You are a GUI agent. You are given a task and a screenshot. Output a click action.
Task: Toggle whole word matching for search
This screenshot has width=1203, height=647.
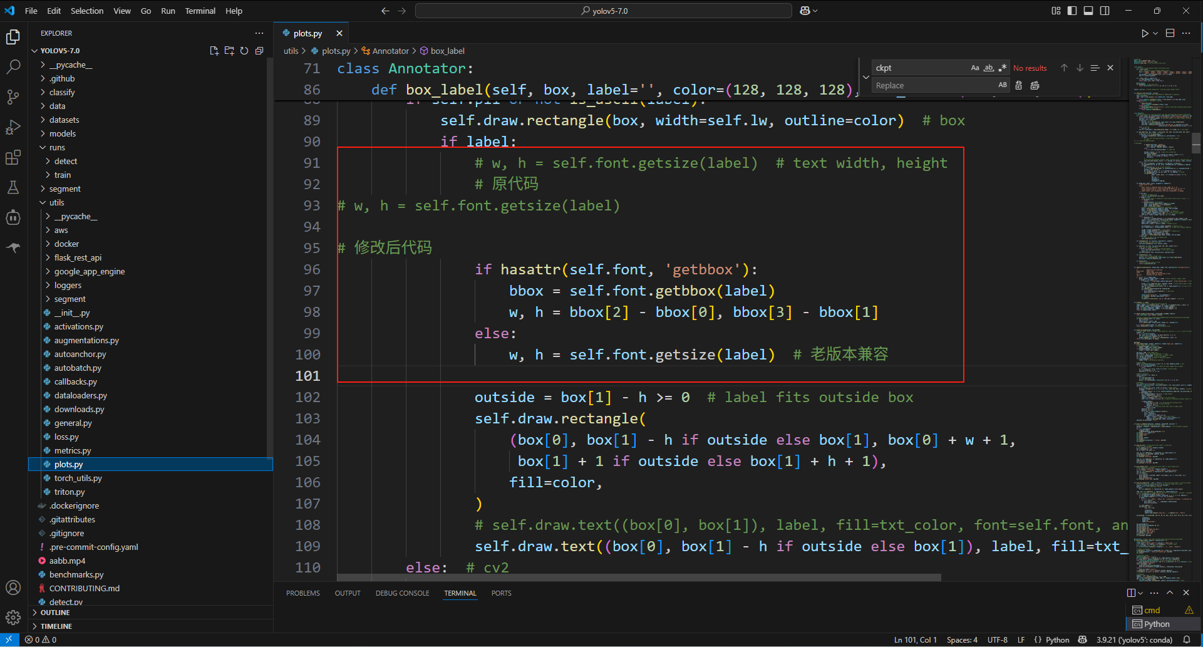pos(989,68)
